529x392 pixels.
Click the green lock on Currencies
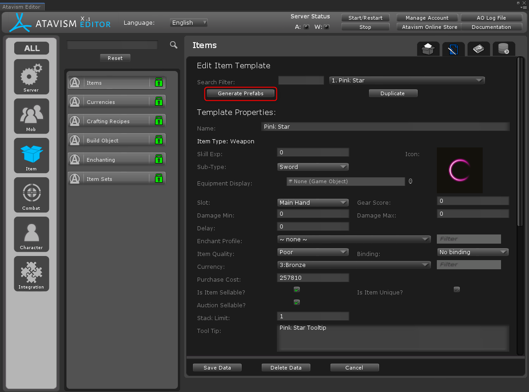coord(159,102)
